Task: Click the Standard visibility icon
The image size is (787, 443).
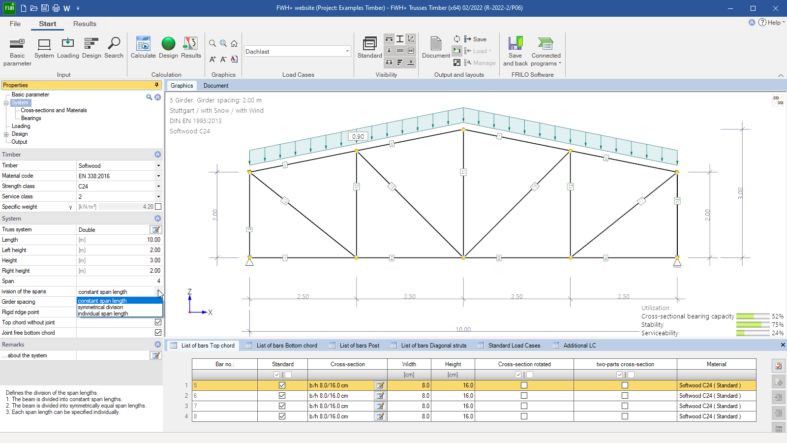Action: click(x=370, y=48)
